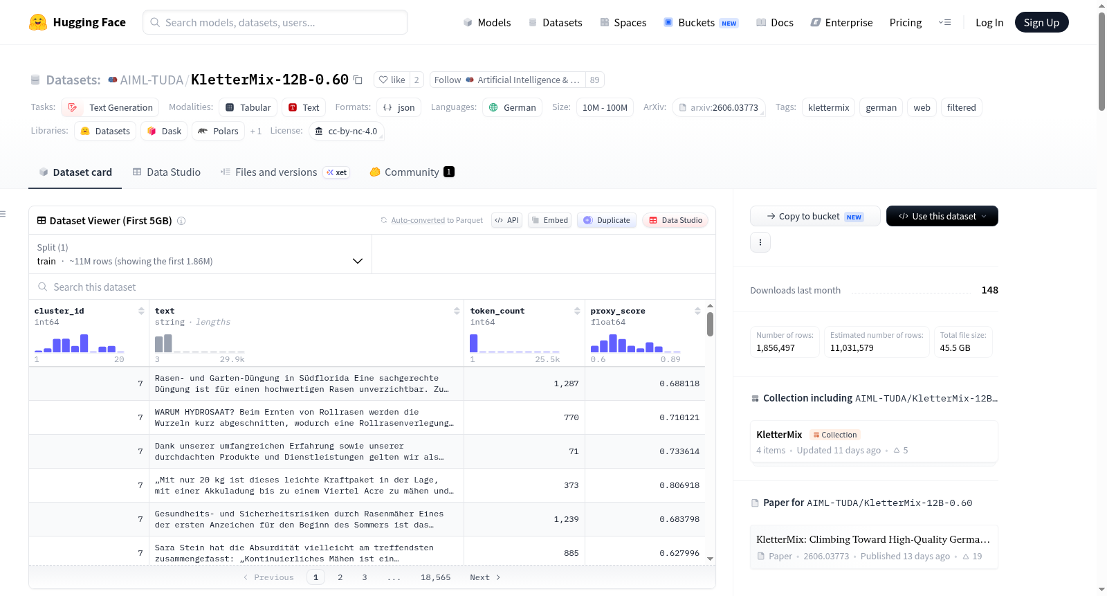Screen dimensions: 1107x596
Task: Go to Next page of rows
Action: [485, 577]
